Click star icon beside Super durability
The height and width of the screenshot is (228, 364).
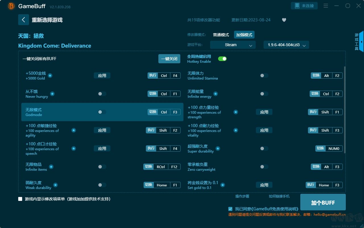pyautogui.click(x=218, y=148)
